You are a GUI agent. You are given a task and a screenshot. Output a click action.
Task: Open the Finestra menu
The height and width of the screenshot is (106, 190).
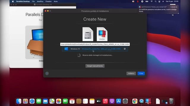pyautogui.click(x=48, y=1)
